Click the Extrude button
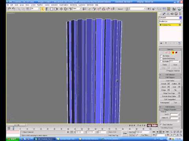Viewport: 189px width, 141px height. pyautogui.click(x=164, y=84)
